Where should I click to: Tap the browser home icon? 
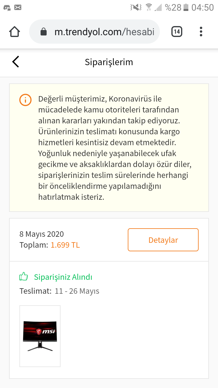15,32
